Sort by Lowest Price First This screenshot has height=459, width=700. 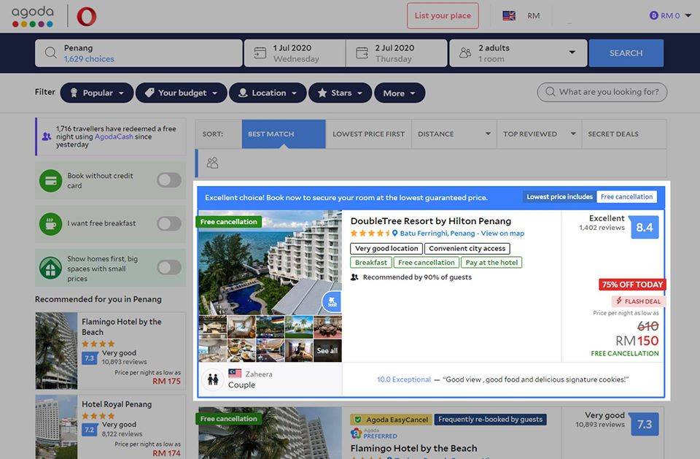tap(368, 134)
